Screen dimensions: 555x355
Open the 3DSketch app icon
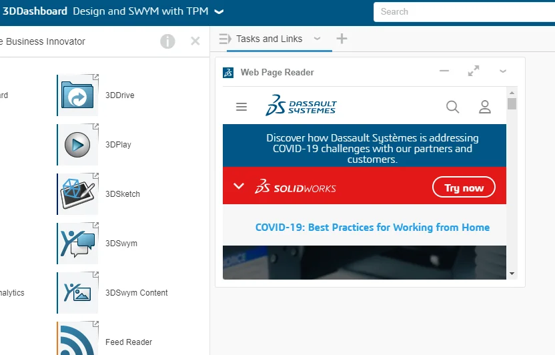pyautogui.click(x=78, y=194)
